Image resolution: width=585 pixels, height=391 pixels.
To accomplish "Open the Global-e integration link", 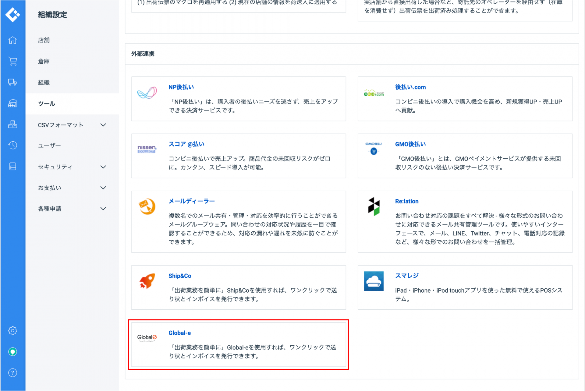I will (179, 333).
